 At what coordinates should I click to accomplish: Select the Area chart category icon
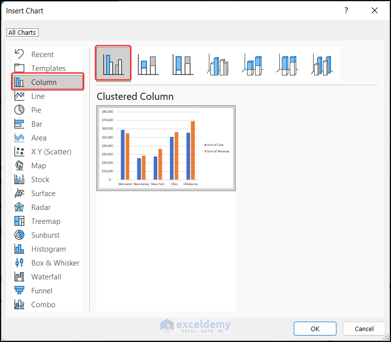pyautogui.click(x=19, y=137)
